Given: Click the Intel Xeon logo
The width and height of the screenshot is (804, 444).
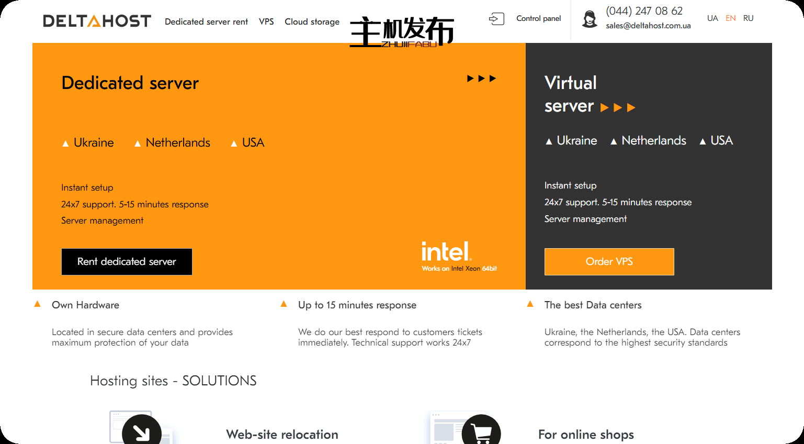Looking at the screenshot, I should [x=459, y=257].
